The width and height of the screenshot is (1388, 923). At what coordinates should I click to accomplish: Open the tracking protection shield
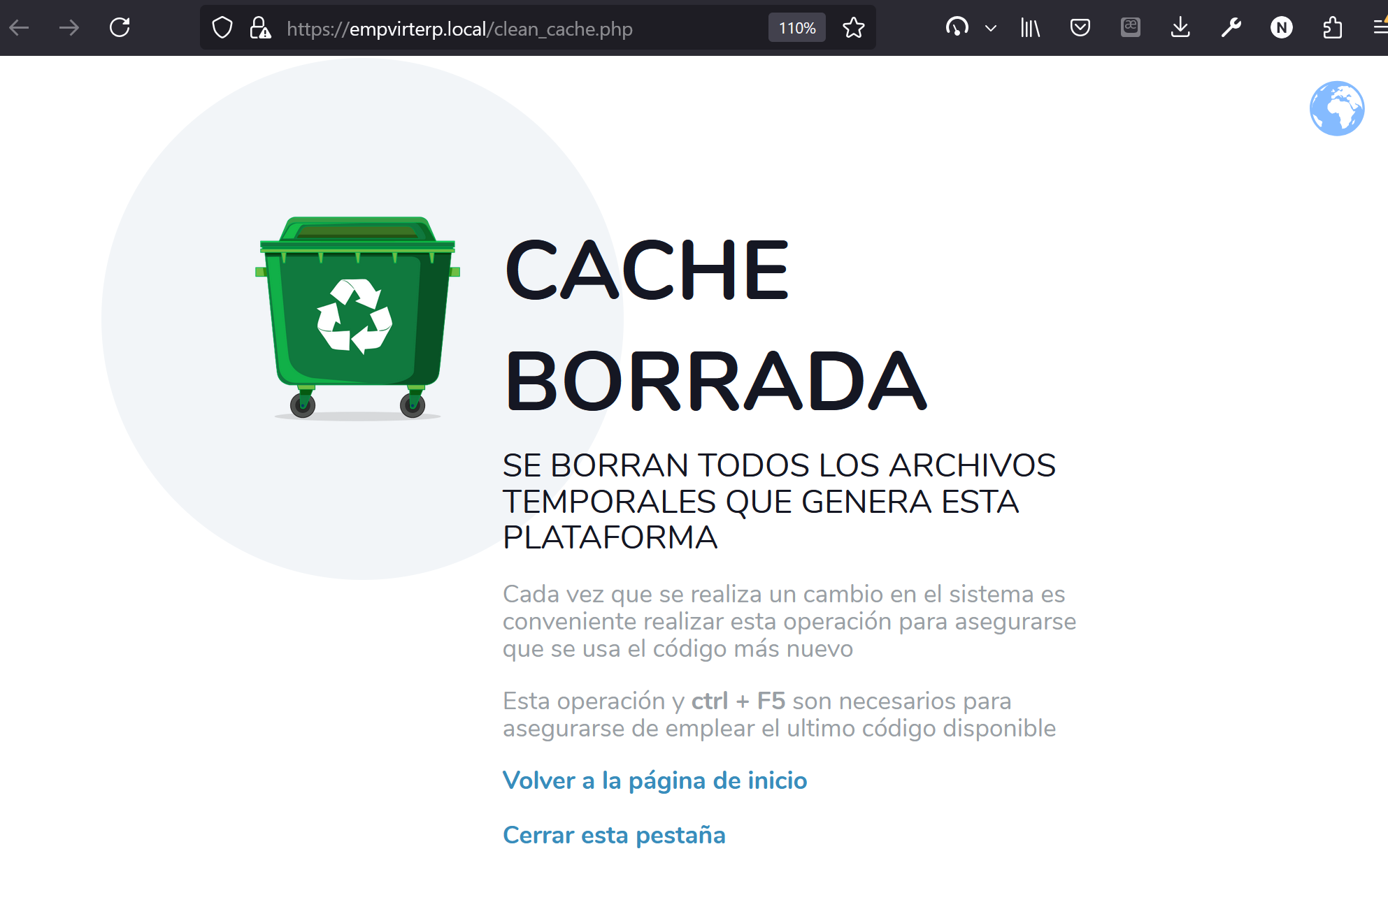click(x=222, y=28)
